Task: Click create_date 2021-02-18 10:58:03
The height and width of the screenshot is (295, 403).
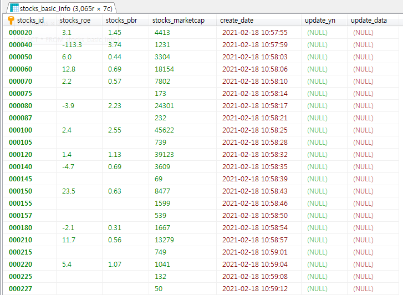Action: point(254,57)
